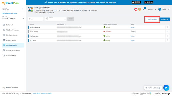Click Get Worker Form button
This screenshot has height=96, width=172.
pyautogui.click(x=152, y=19)
